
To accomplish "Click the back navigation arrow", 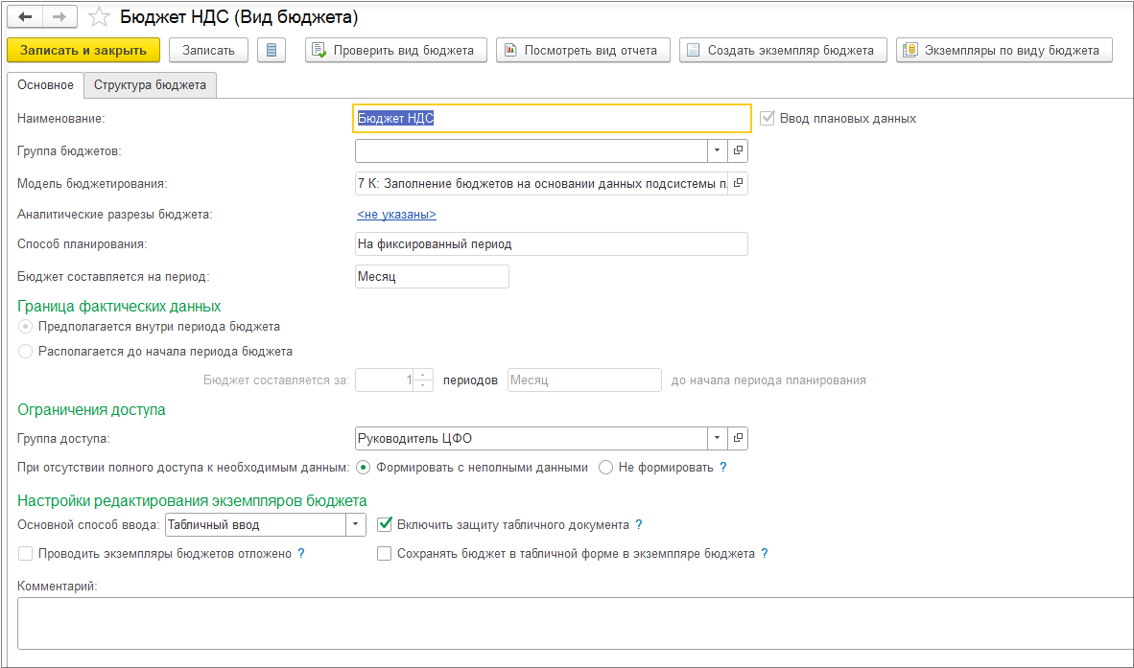I will [25, 17].
